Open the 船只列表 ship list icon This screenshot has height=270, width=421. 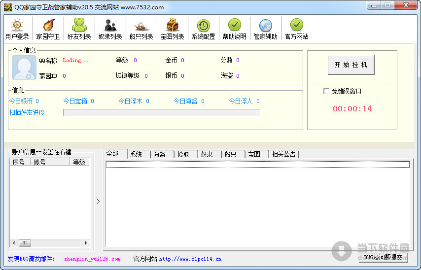[141, 30]
